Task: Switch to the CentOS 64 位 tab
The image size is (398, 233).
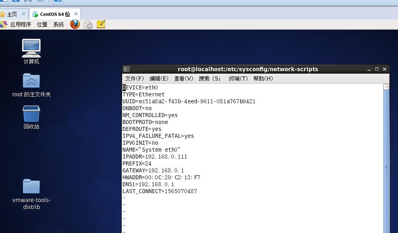Action: pos(55,14)
